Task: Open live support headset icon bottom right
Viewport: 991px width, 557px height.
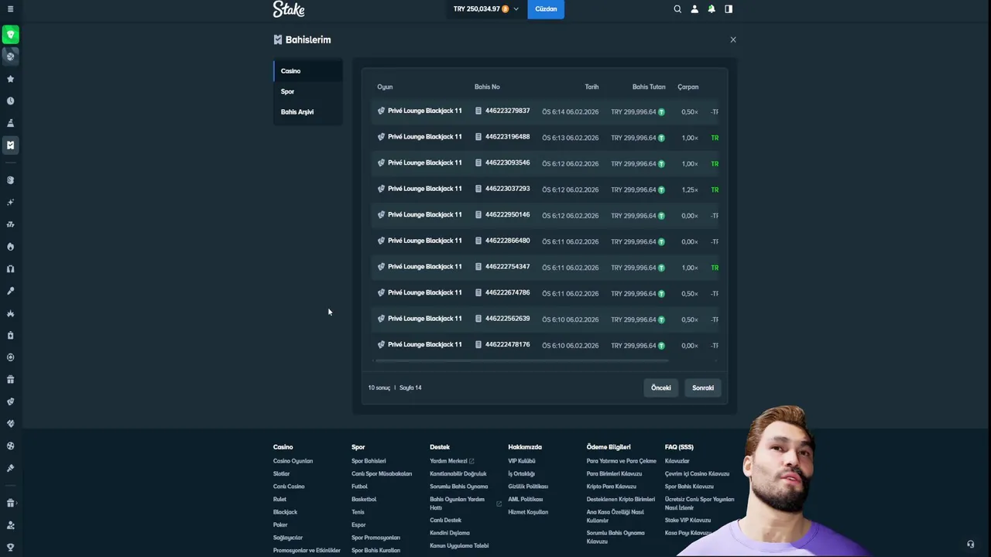Action: (970, 545)
